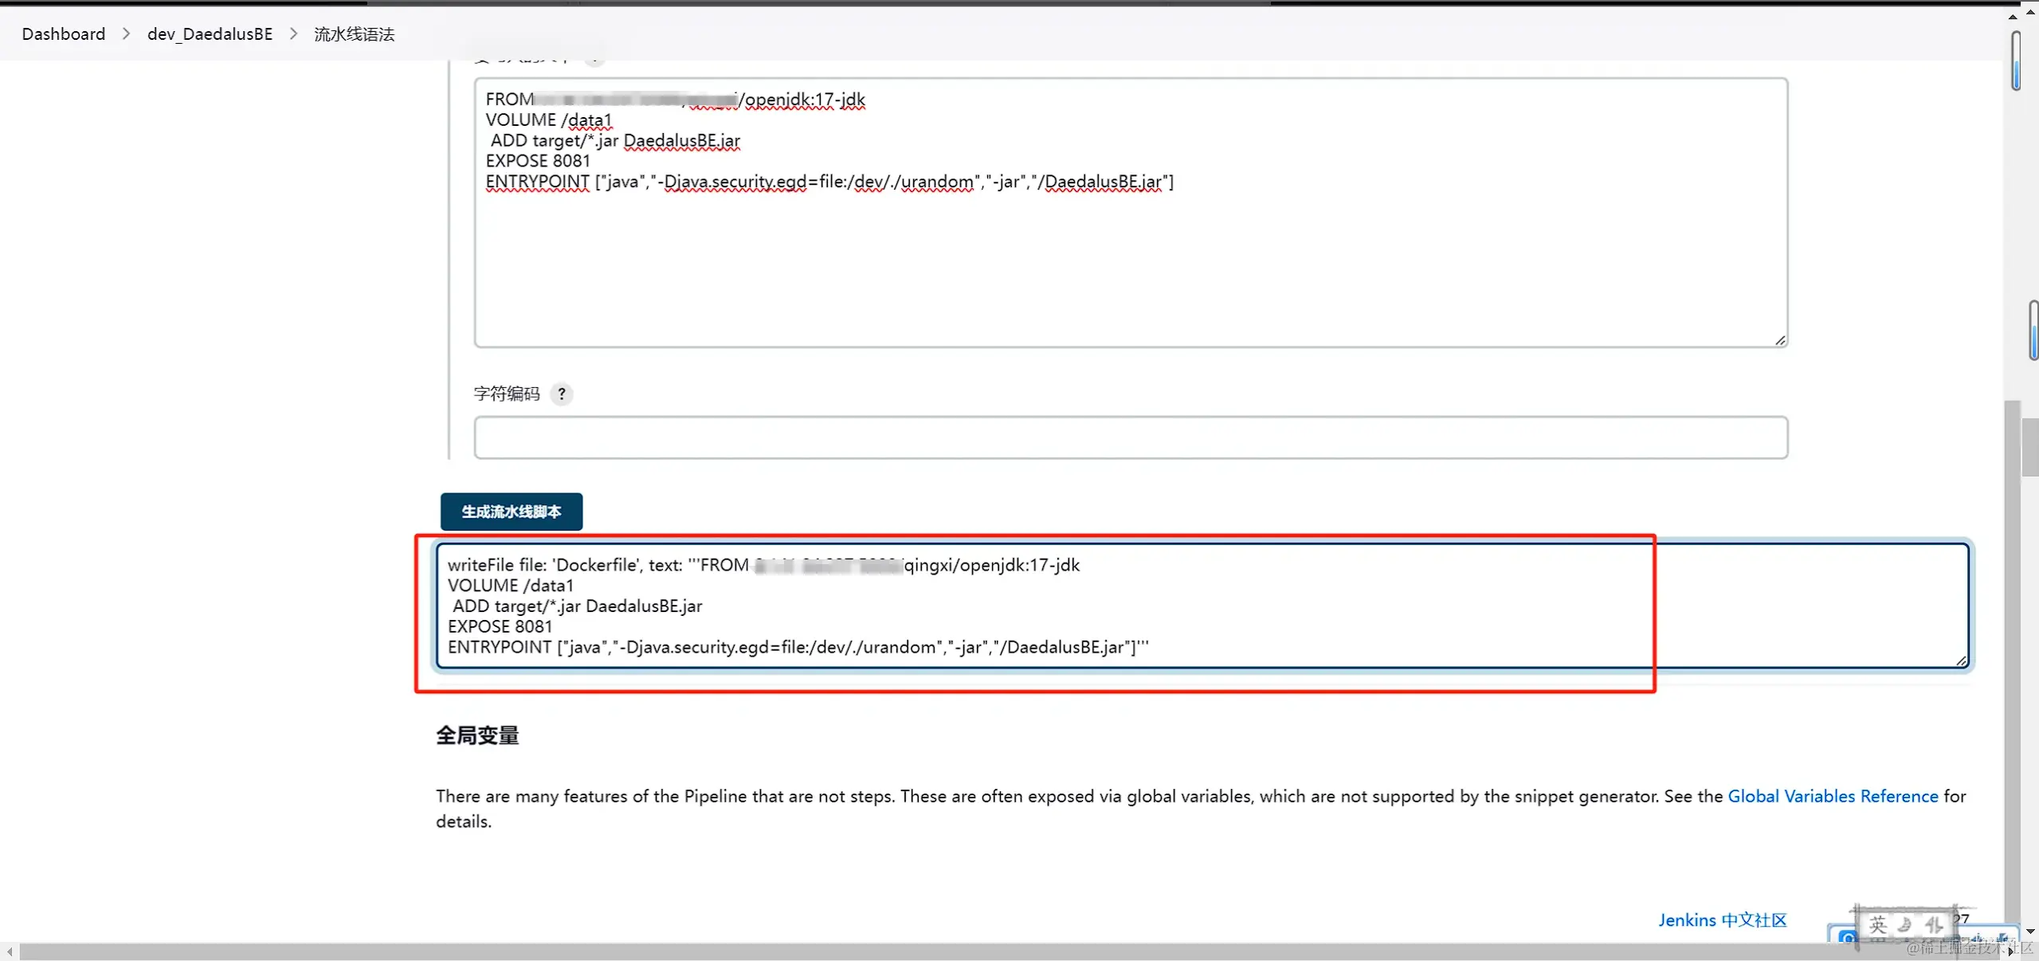Click the horizontal scrollbar track at bottom
Screen dimensions: 2039x961
[x=956, y=951]
